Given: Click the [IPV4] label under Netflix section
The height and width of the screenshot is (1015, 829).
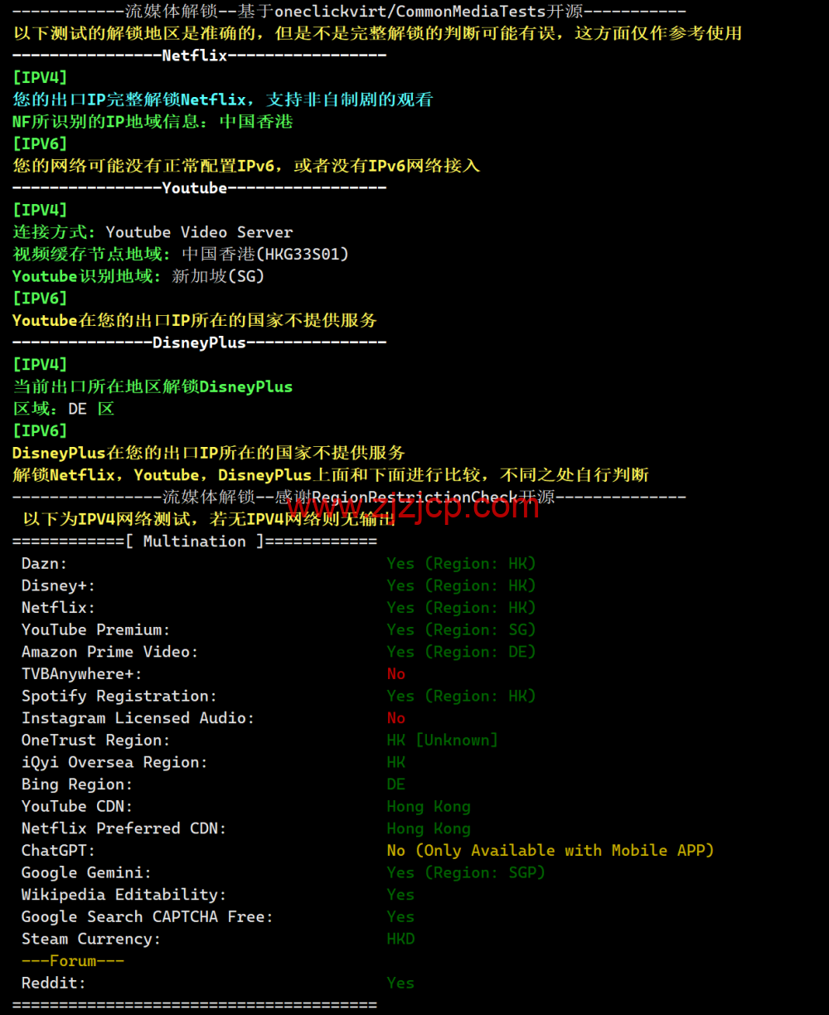Looking at the screenshot, I should [40, 76].
